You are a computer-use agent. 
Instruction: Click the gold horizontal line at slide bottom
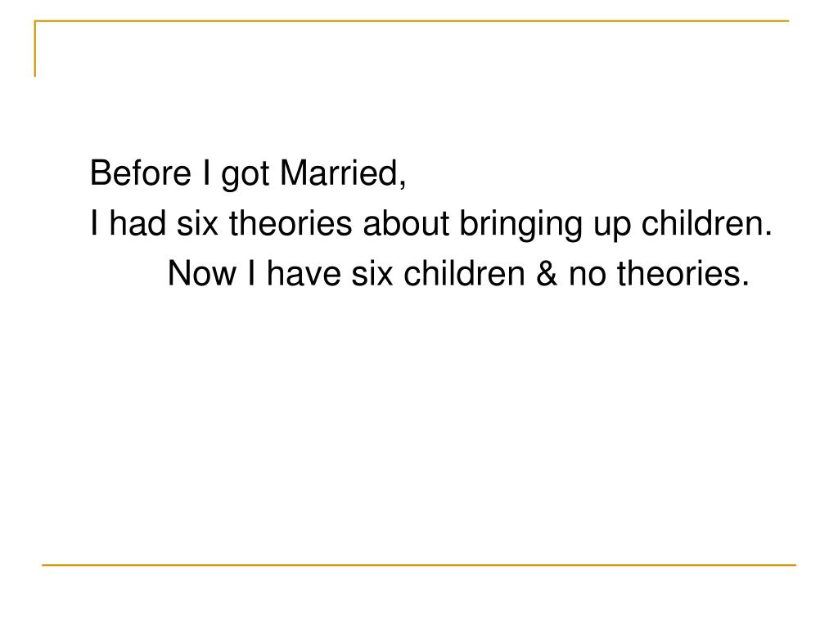419,564
